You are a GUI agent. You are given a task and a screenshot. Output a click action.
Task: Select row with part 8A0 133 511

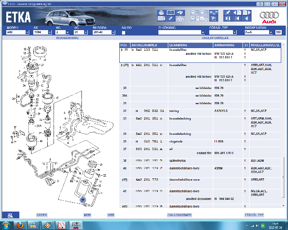200,55
